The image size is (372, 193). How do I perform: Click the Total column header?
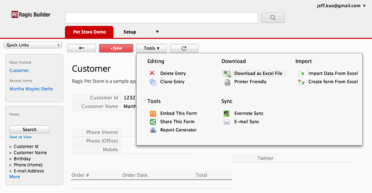pyautogui.click(x=201, y=175)
